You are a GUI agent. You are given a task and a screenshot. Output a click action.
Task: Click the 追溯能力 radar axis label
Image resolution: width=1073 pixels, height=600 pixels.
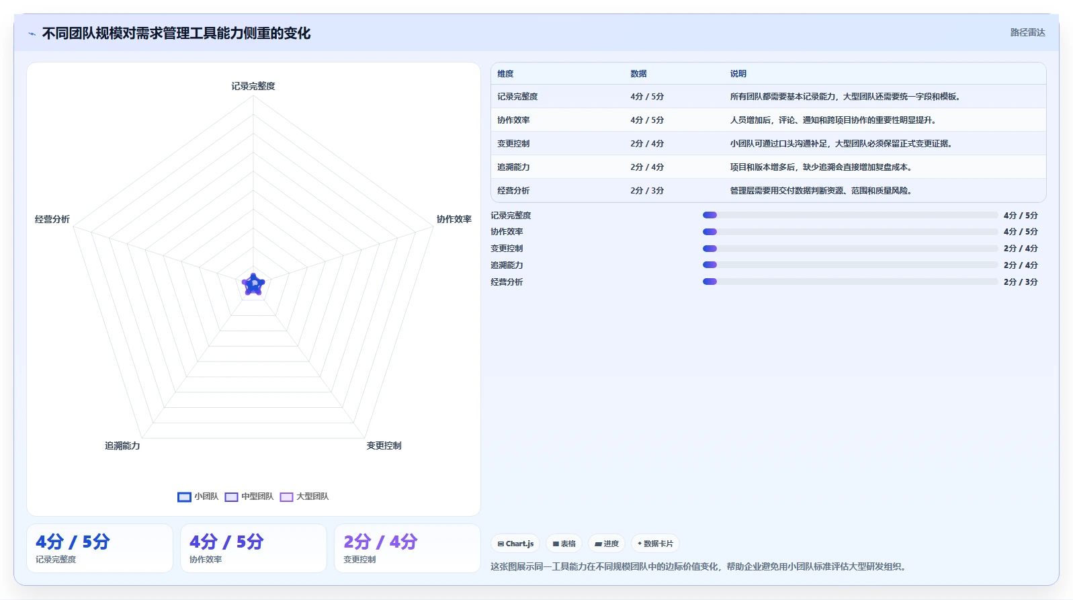point(122,445)
